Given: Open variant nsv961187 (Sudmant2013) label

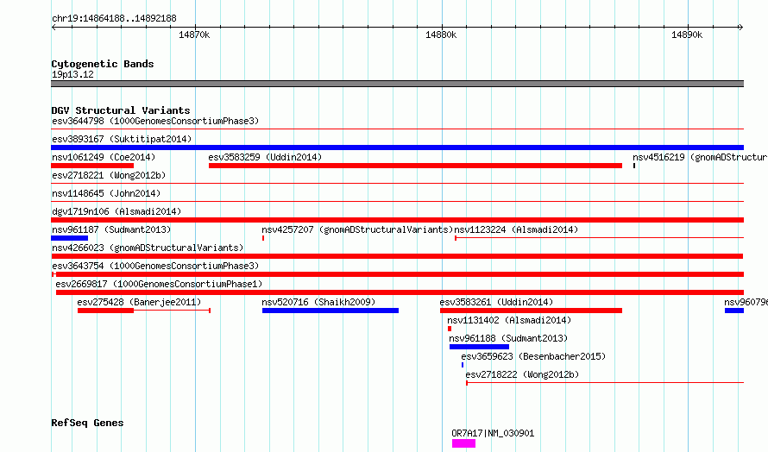Looking at the screenshot, I should 111,229.
